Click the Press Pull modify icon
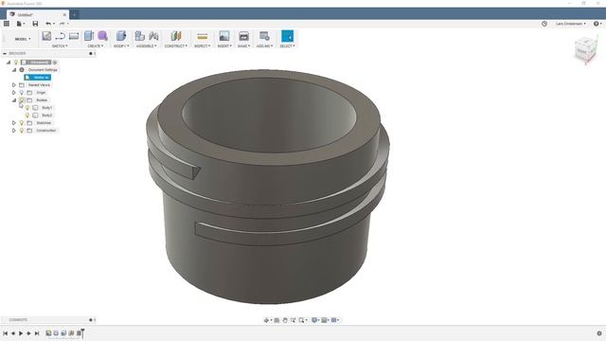Viewport: 606px width, 341px height. tap(121, 36)
